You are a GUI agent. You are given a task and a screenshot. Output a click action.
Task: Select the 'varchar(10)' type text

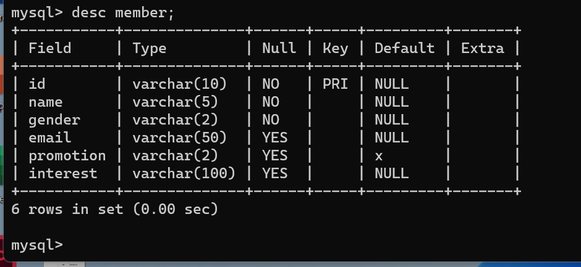(179, 84)
